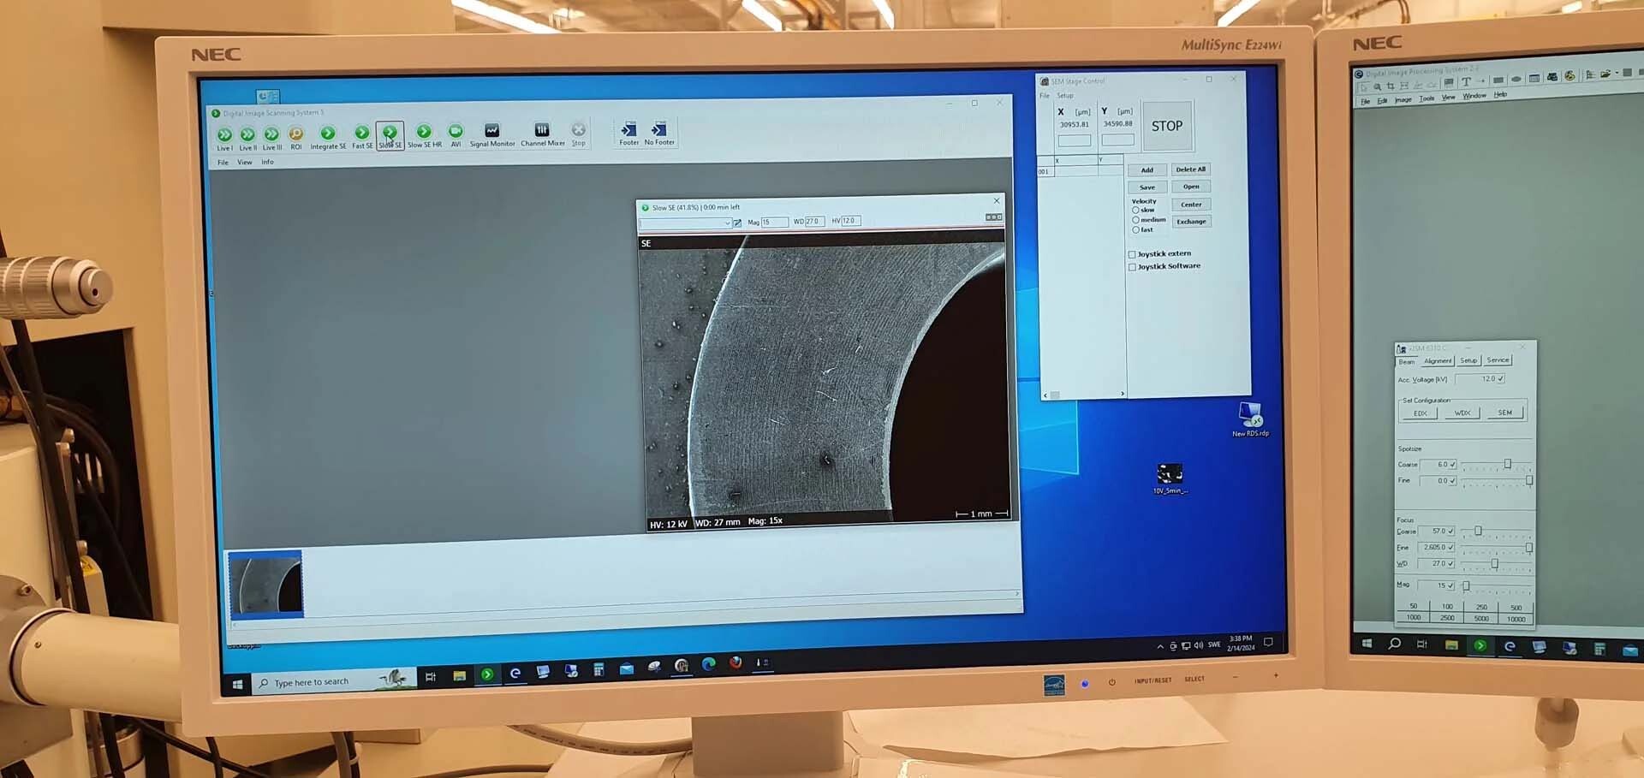The image size is (1644, 778).
Task: Click the Mag field in Slow SE window
Action: [774, 222]
